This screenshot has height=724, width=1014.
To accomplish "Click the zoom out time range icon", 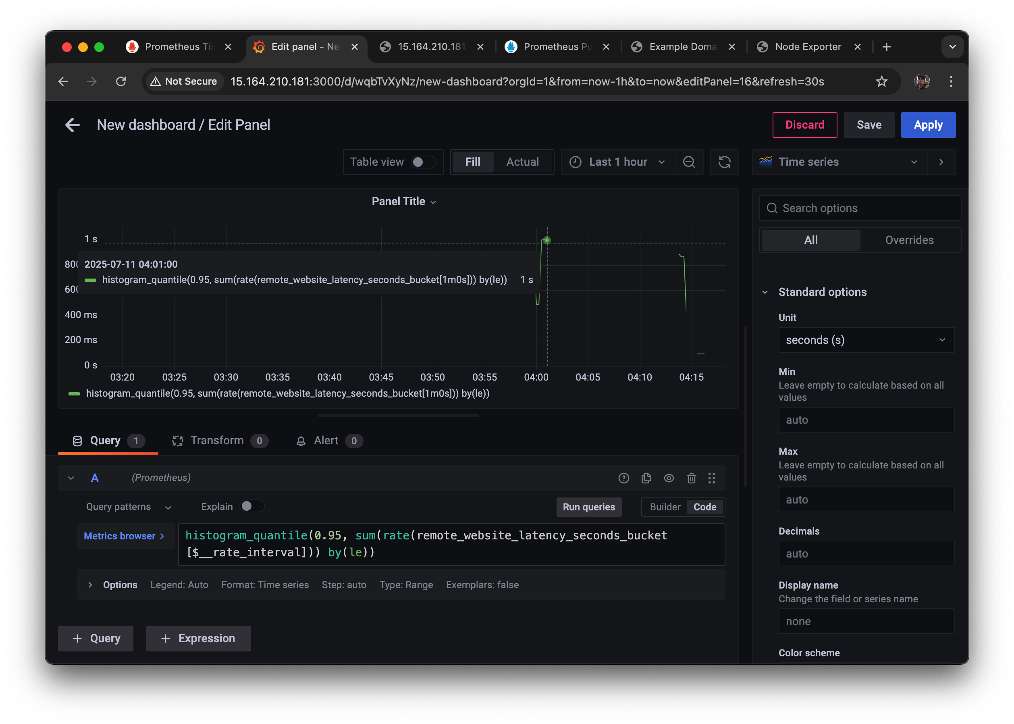I will point(689,162).
